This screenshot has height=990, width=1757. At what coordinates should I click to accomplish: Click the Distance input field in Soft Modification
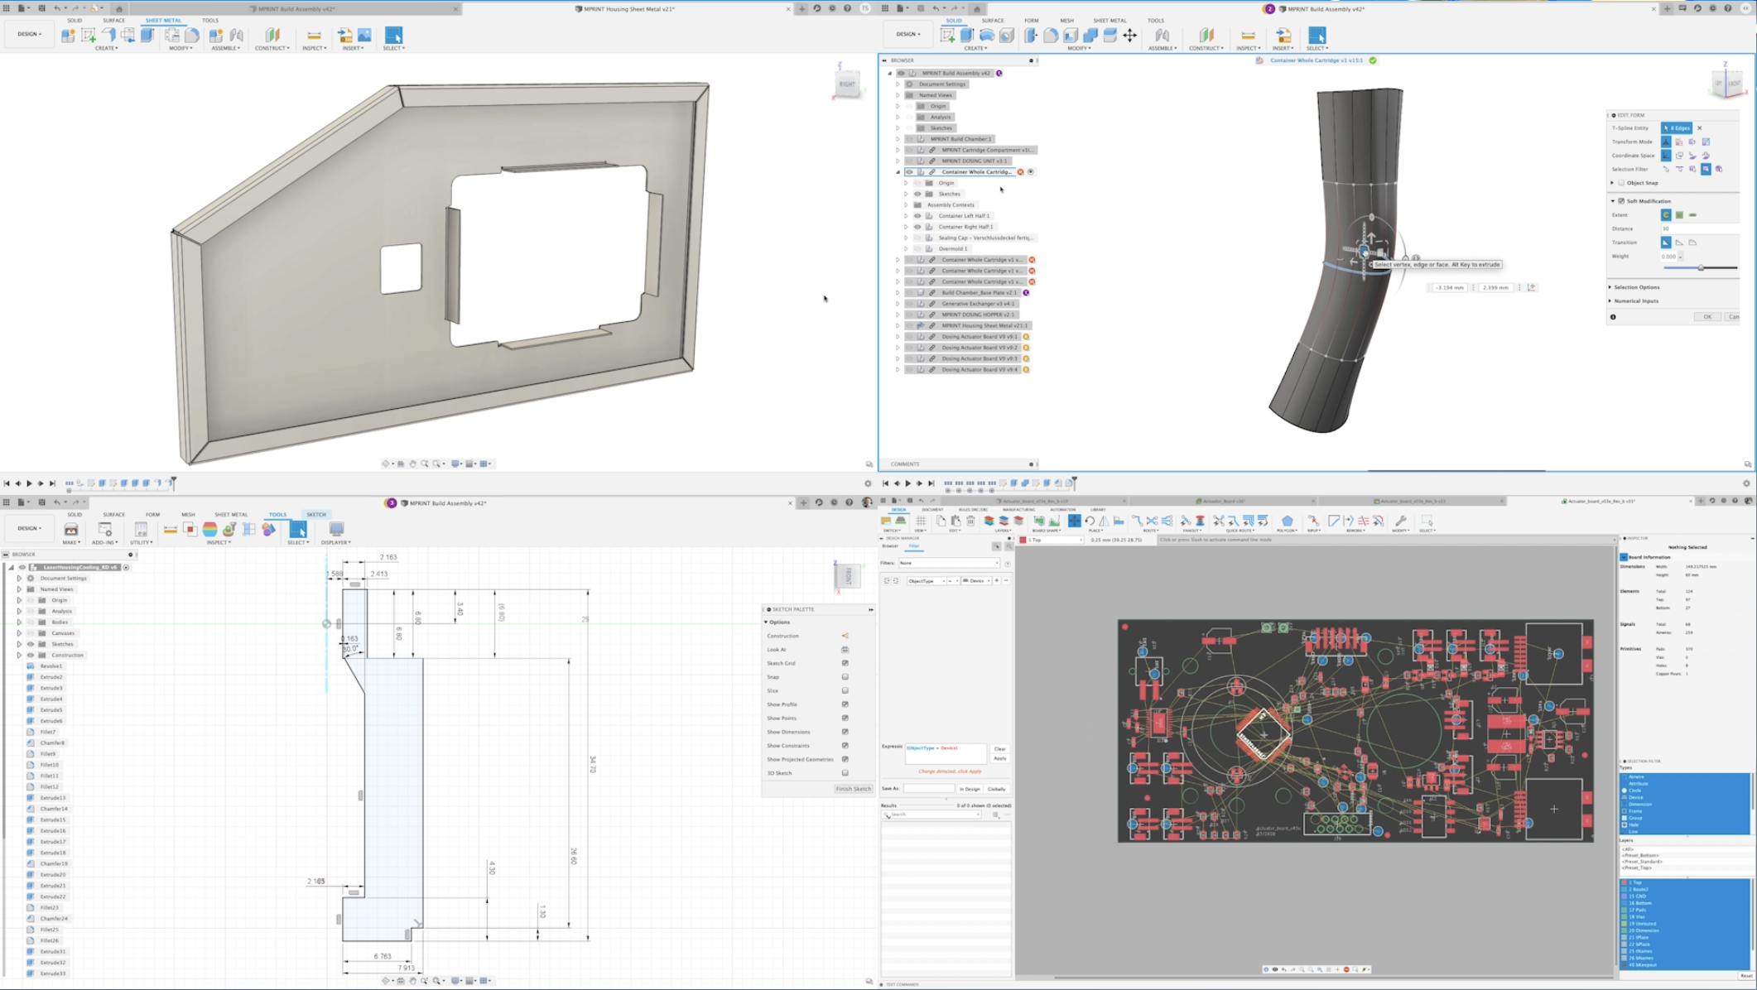[1697, 228]
